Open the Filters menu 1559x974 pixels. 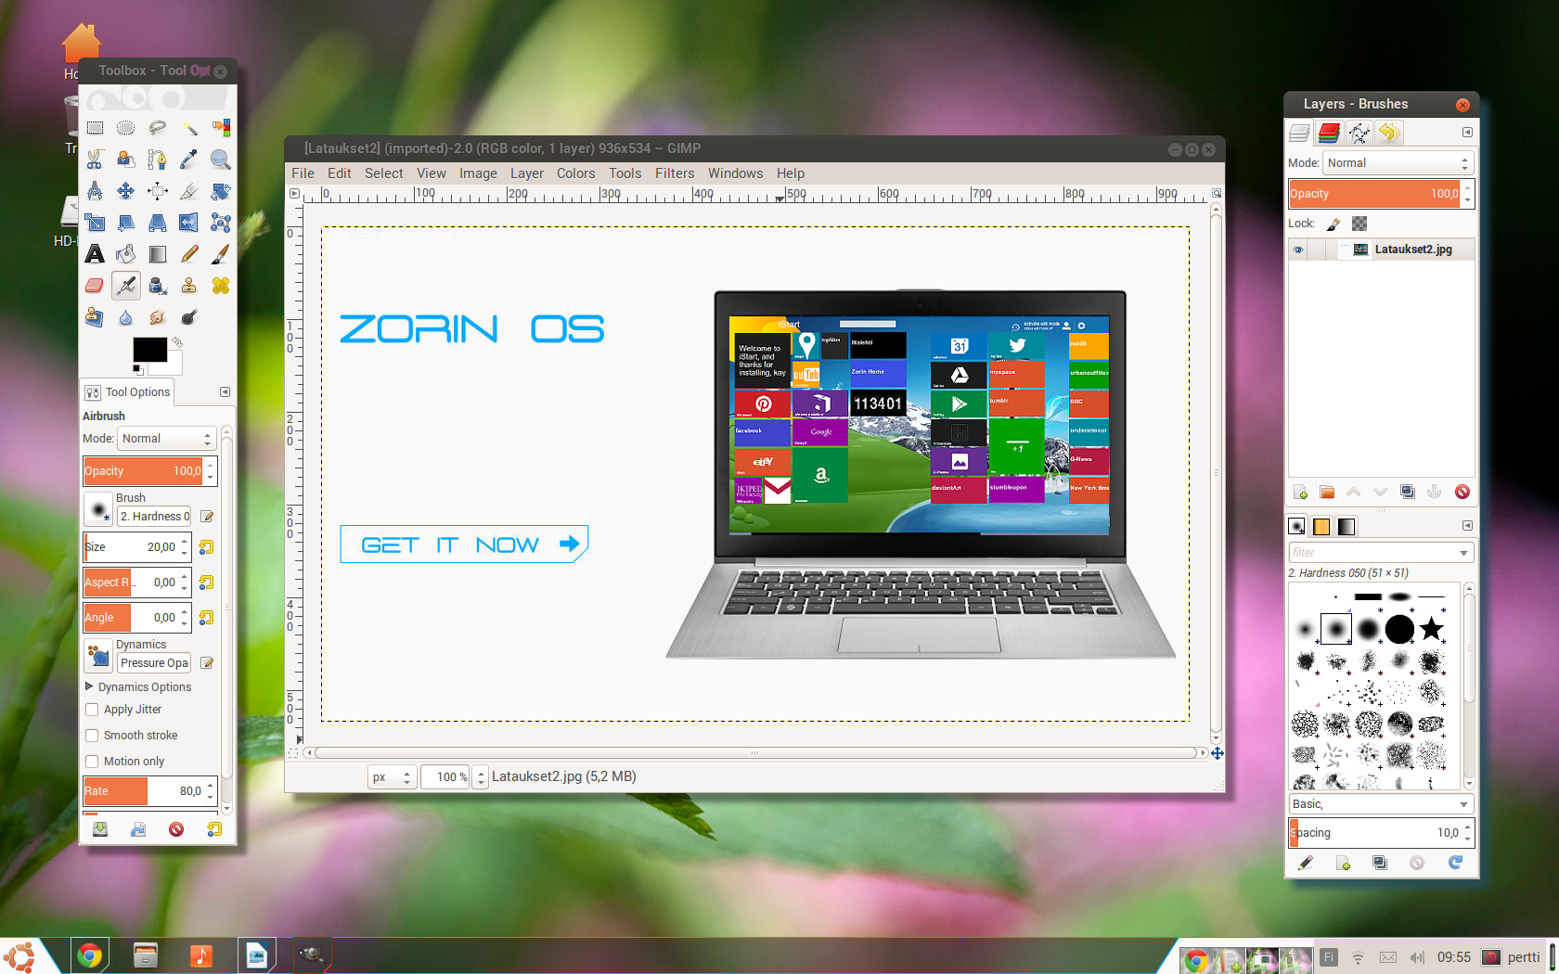pyautogui.click(x=675, y=173)
